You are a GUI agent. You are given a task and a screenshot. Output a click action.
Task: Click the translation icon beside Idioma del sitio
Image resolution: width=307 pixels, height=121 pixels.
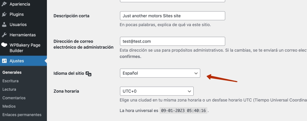[88, 74]
